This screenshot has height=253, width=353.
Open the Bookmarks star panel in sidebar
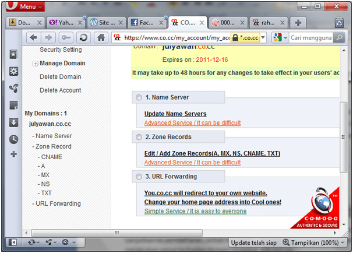point(13,54)
